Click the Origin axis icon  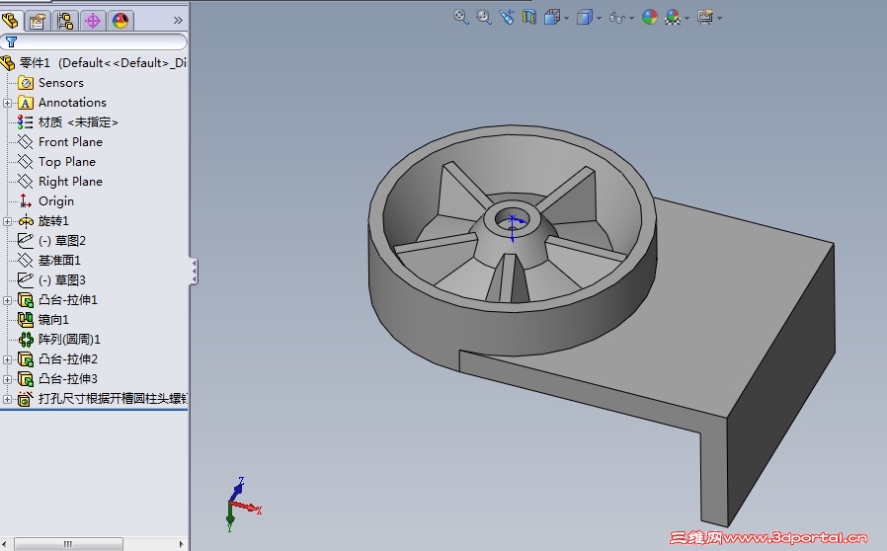26,200
